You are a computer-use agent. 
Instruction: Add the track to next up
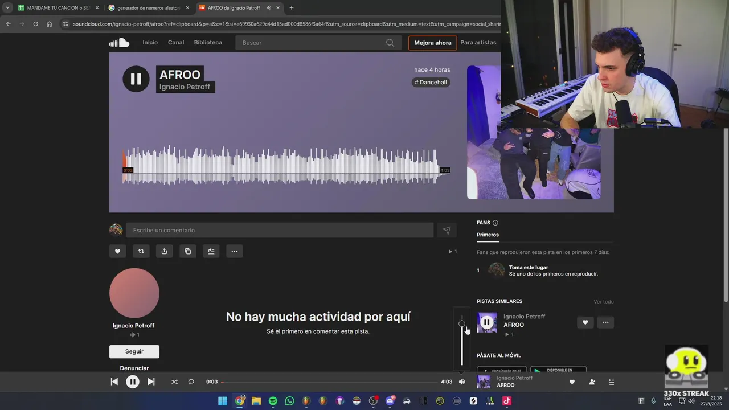pos(211,251)
